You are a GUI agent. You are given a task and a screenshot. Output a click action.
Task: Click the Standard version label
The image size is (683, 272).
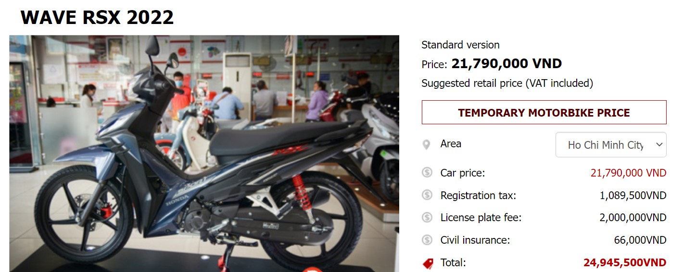460,45
